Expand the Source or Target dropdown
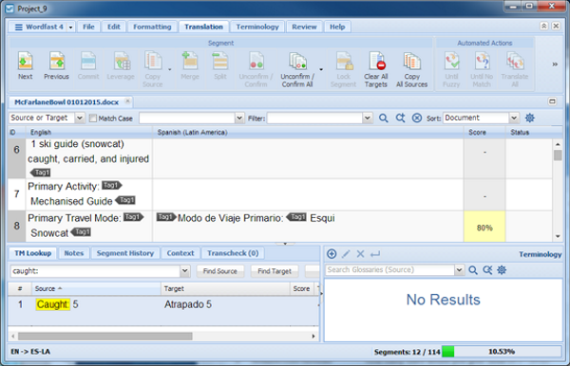This screenshot has width=570, height=366. pyautogui.click(x=80, y=118)
